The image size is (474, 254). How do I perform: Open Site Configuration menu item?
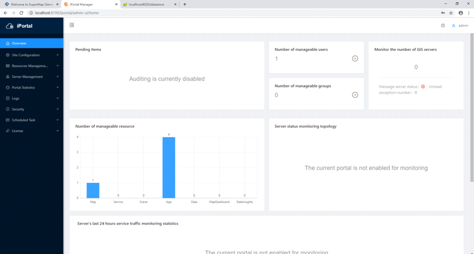coord(32,55)
